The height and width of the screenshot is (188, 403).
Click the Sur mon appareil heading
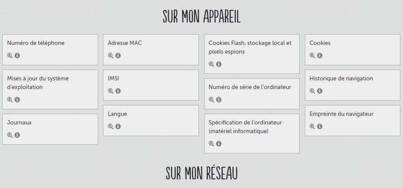pos(201,17)
